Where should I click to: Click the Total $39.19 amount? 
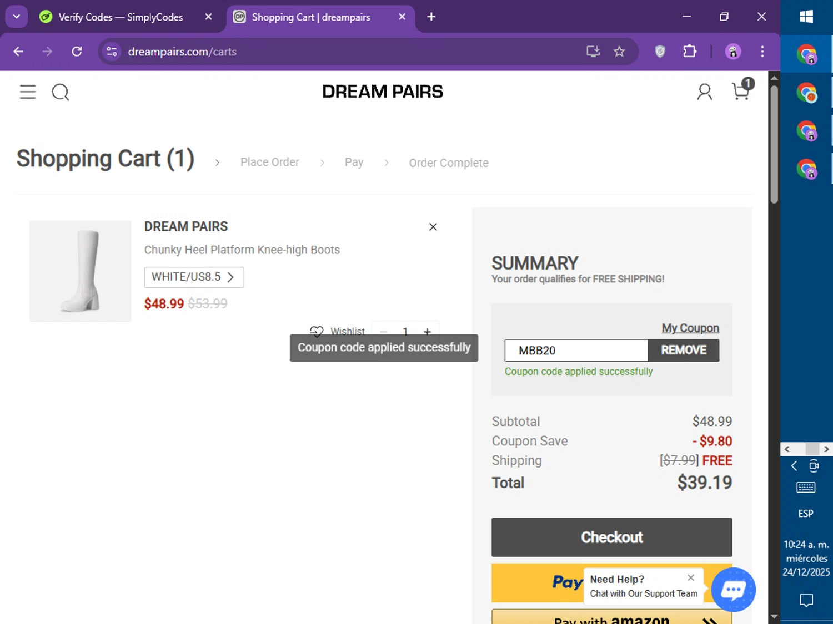pos(704,483)
